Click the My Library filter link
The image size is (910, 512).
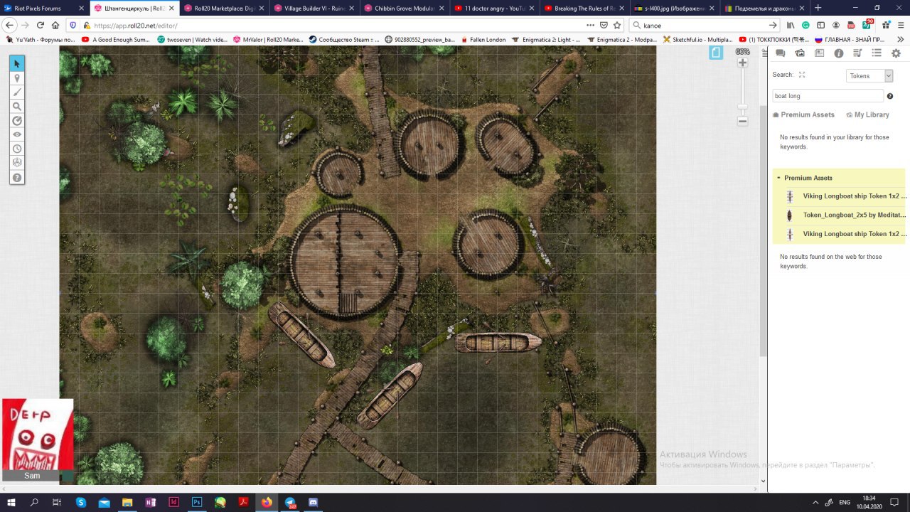click(x=867, y=114)
